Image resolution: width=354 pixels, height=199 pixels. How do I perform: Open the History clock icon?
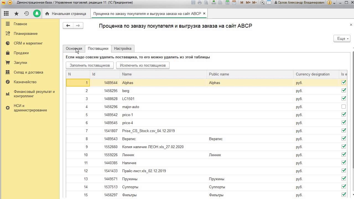pos(27,14)
